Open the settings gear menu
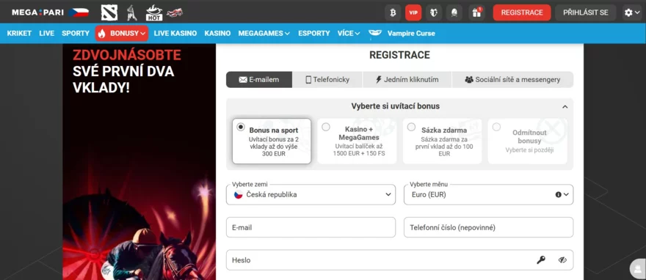The height and width of the screenshot is (280, 646). point(631,12)
